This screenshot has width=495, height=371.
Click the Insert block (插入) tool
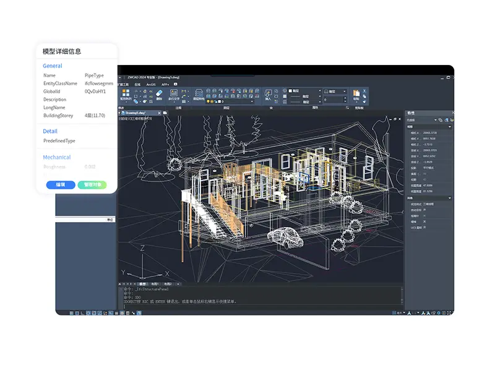(268, 95)
